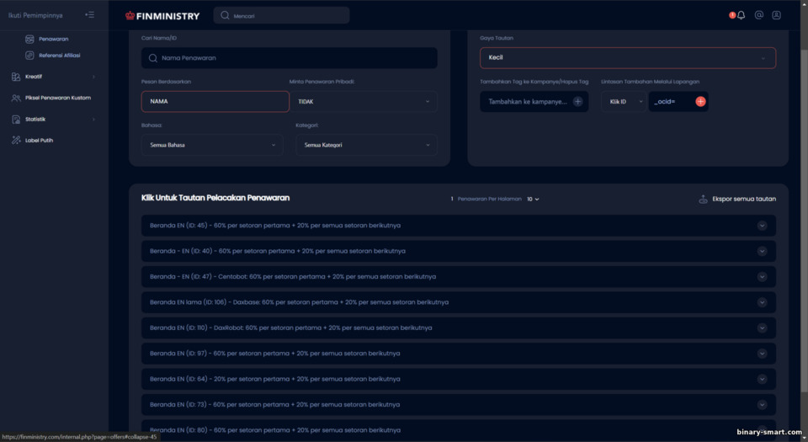Viewport: 808px width, 442px height.
Task: Click the magnifier icon in Nama Penawaran field
Action: pos(153,58)
